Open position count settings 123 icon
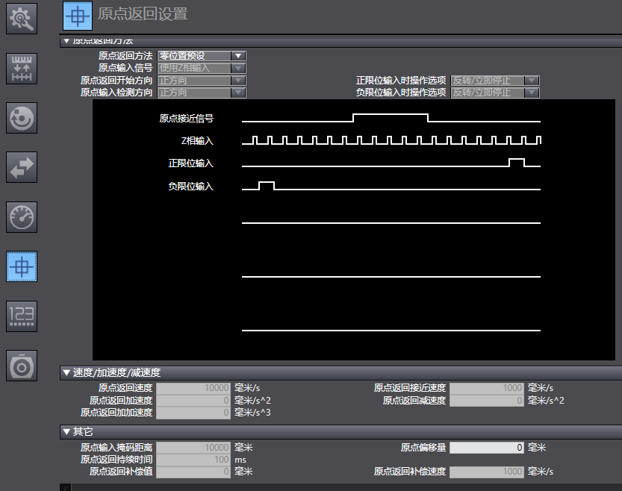 pyautogui.click(x=22, y=316)
